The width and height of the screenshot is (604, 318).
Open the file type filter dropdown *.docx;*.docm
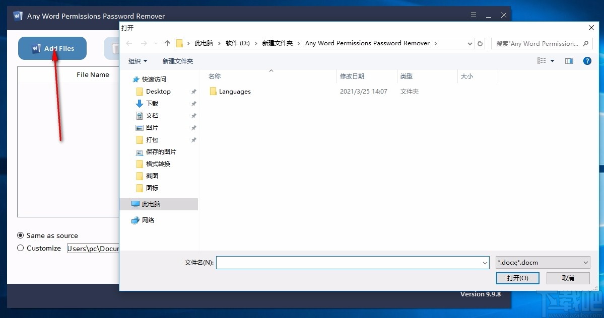(x=543, y=262)
